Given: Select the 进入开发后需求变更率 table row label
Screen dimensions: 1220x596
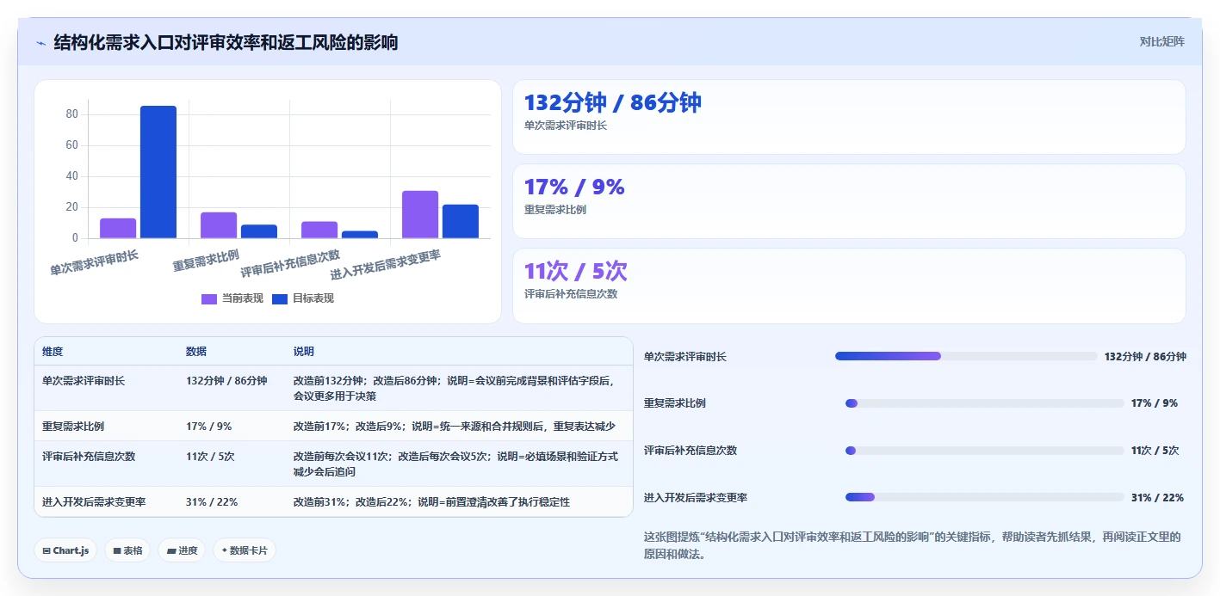Looking at the screenshot, I should (x=94, y=501).
